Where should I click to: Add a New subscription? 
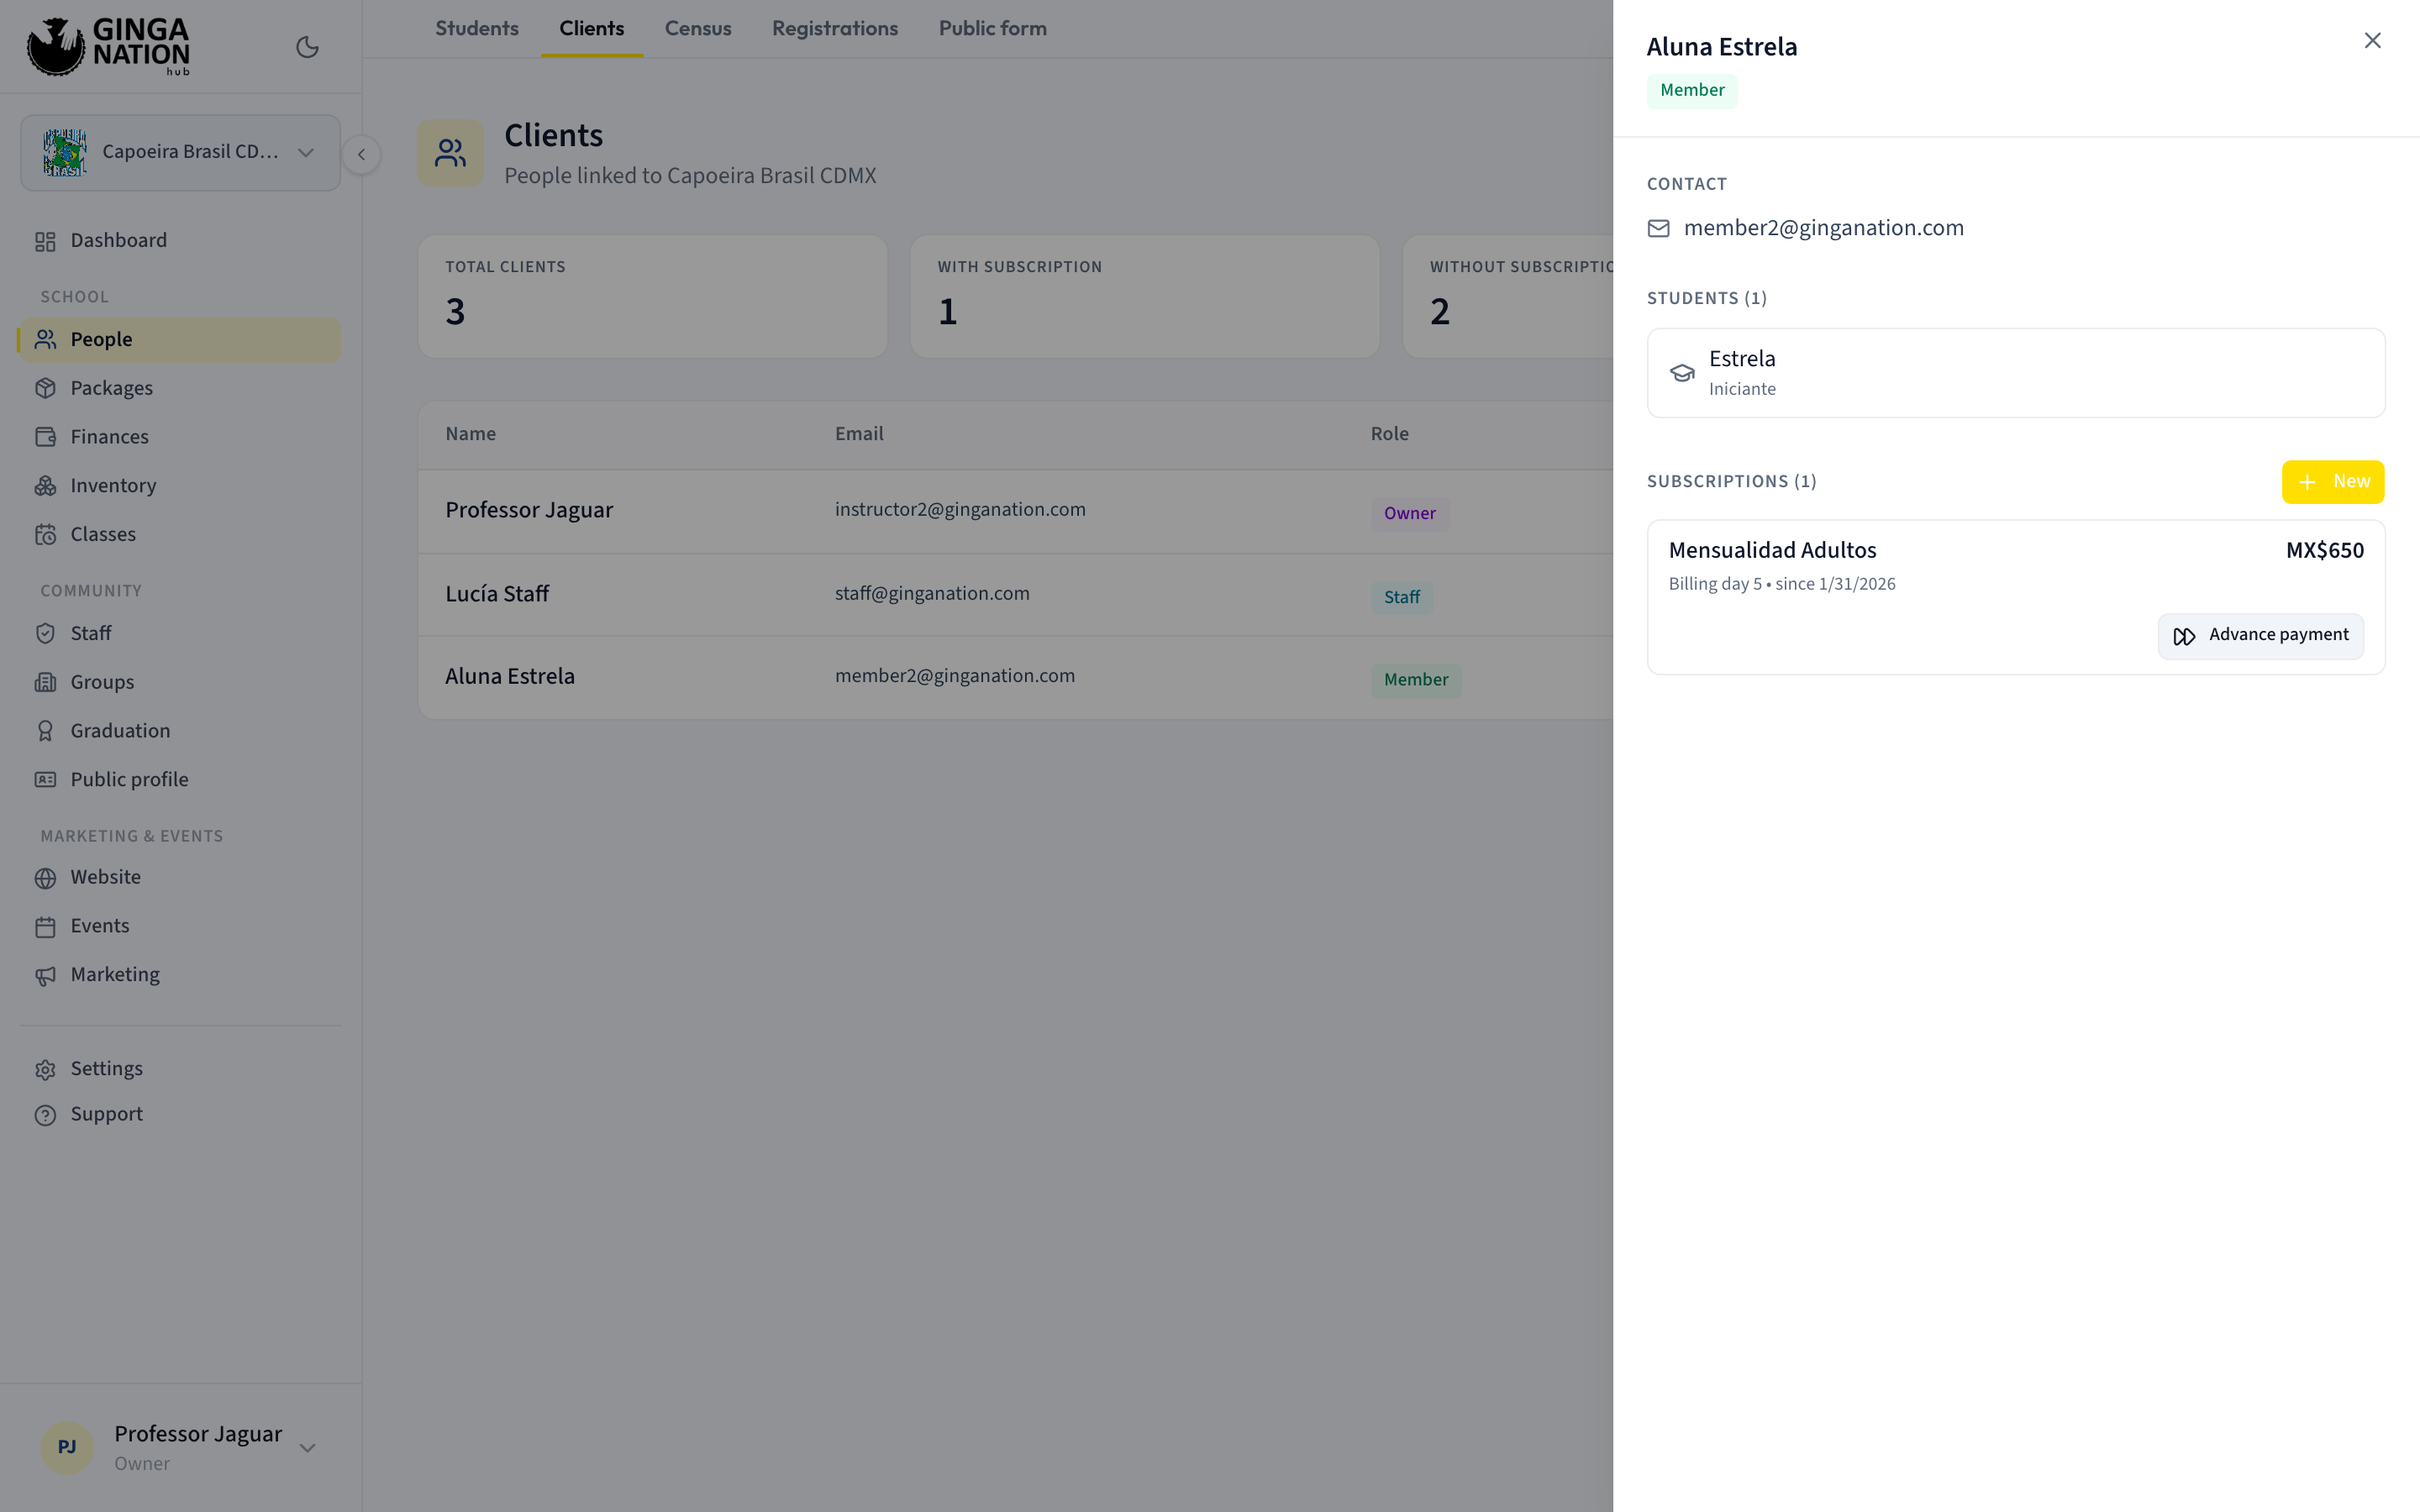click(2333, 482)
